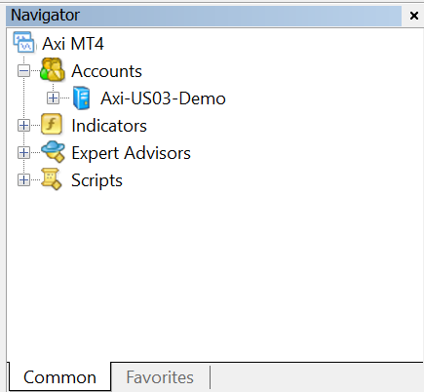This screenshot has width=424, height=392.
Task: Click the Scripts scroll icon
Action: point(52,178)
